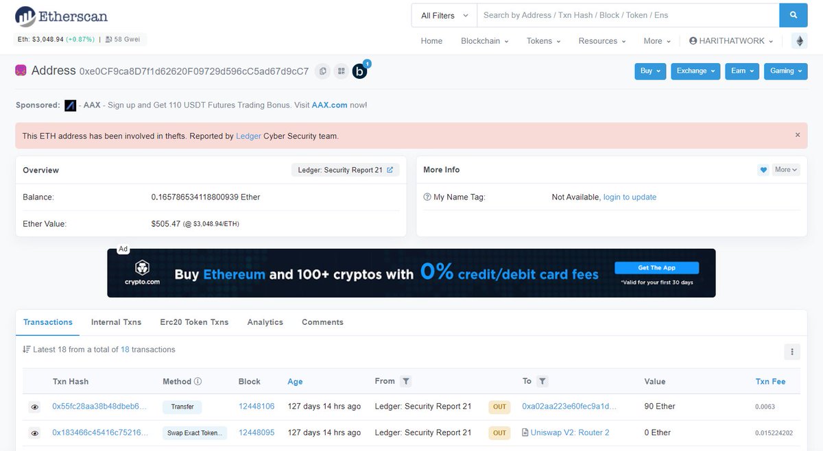Open block 12448095
823x451 pixels.
(257, 432)
